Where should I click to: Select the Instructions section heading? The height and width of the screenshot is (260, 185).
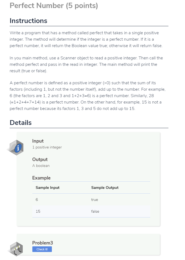(x=28, y=21)
